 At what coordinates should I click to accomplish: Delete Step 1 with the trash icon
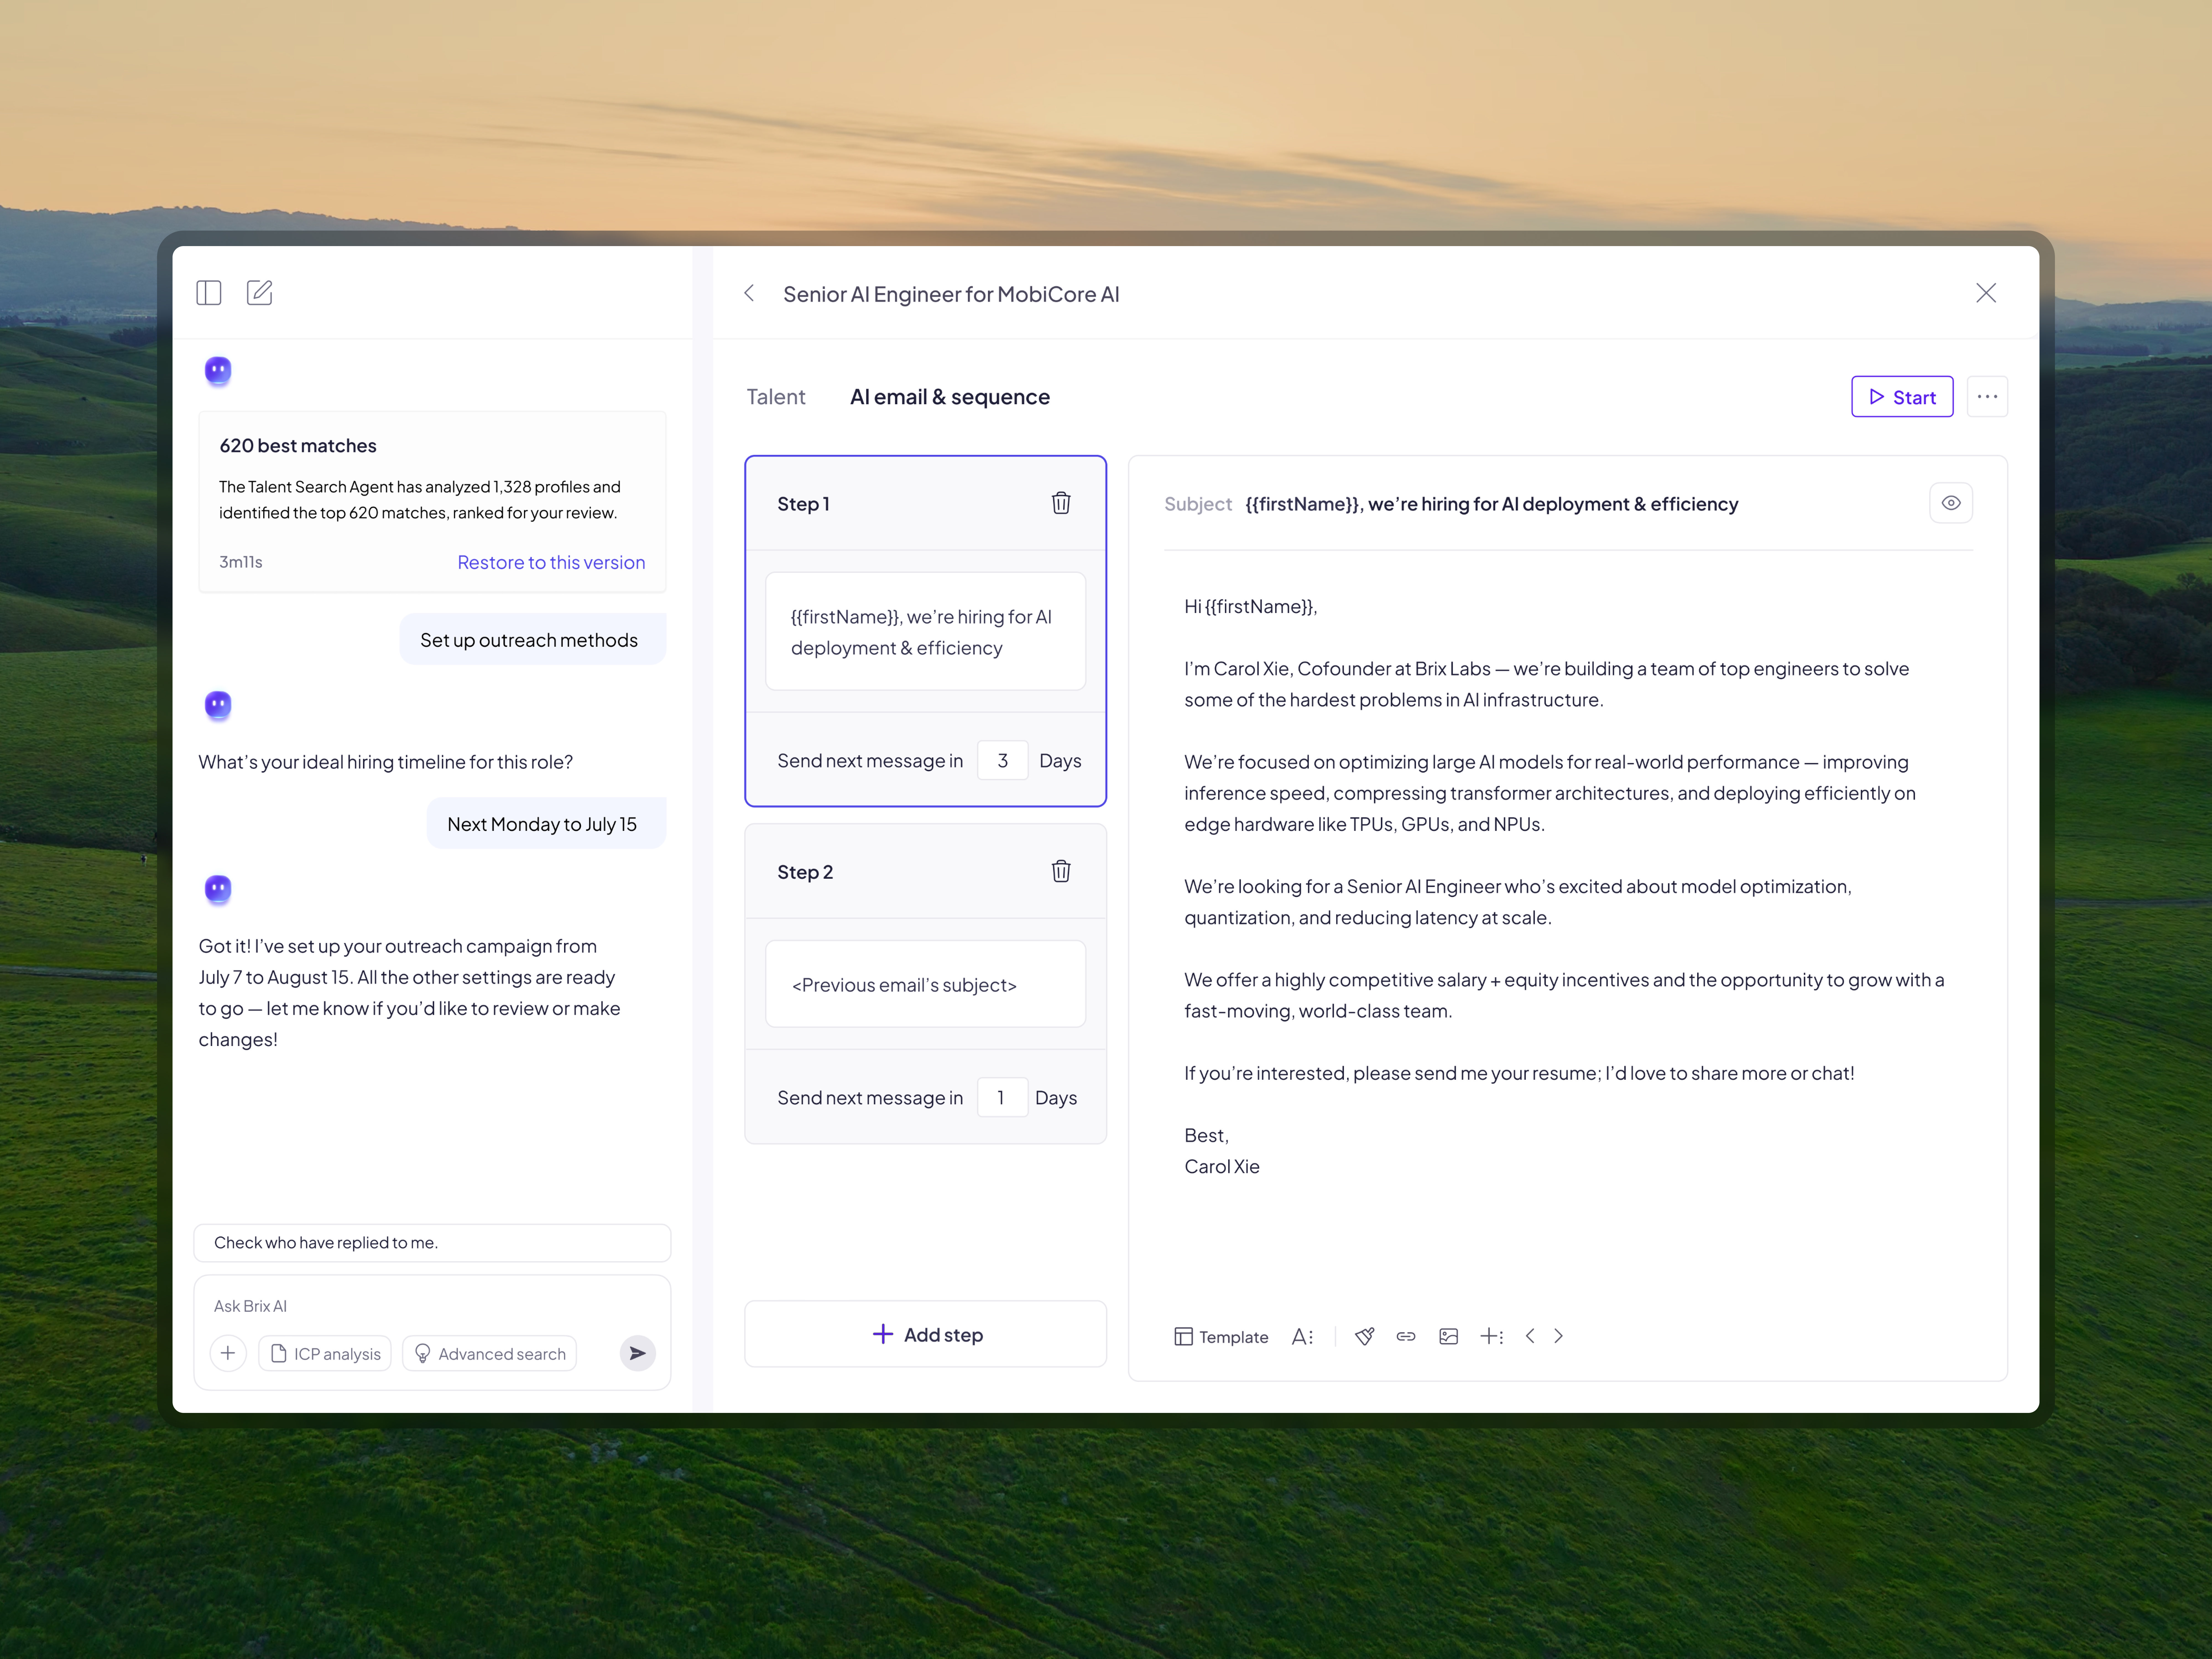[x=1061, y=503]
